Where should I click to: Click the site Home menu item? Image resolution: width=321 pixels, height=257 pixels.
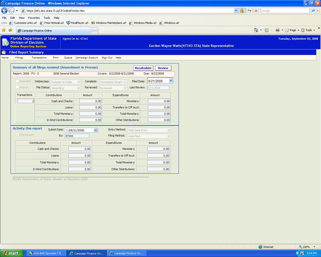point(5,58)
